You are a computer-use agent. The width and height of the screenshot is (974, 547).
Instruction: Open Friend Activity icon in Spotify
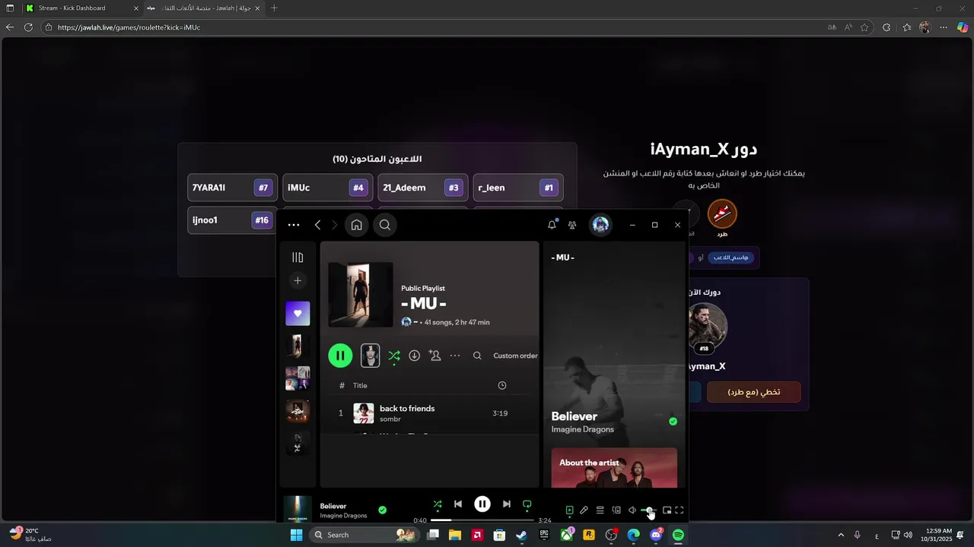click(x=572, y=225)
